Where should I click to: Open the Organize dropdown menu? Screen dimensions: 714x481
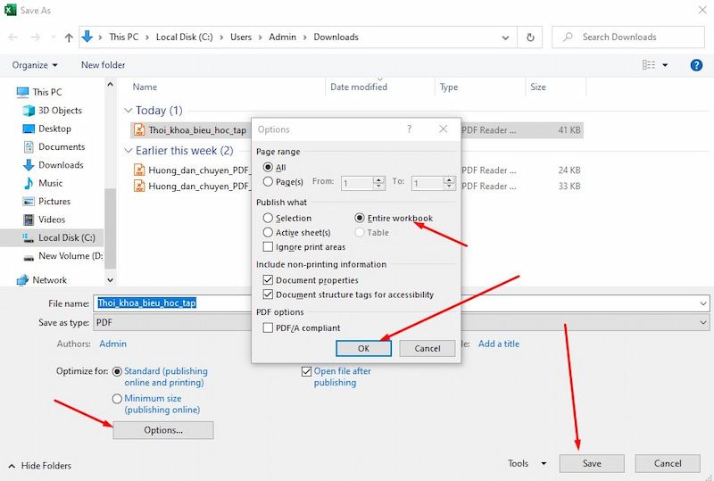(x=35, y=65)
